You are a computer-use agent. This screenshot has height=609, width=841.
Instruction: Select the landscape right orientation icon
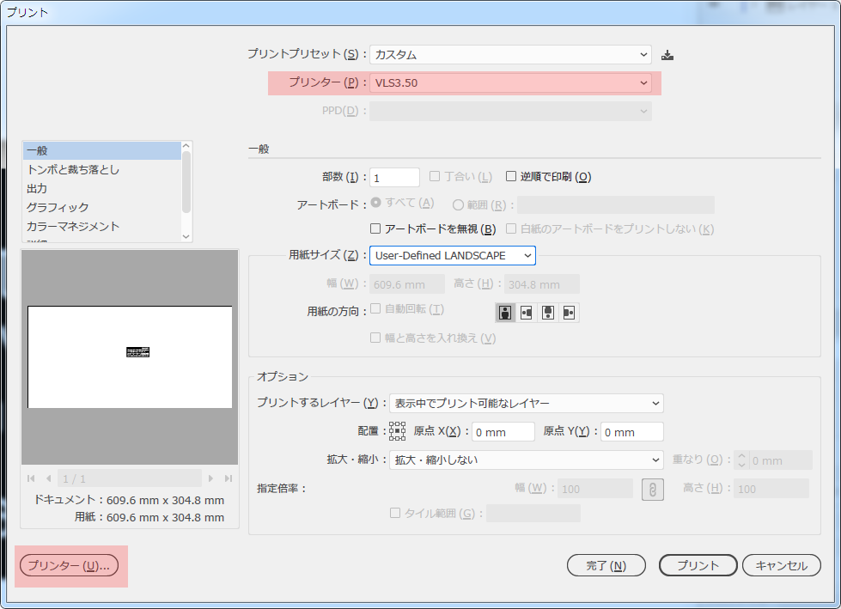coord(569,313)
